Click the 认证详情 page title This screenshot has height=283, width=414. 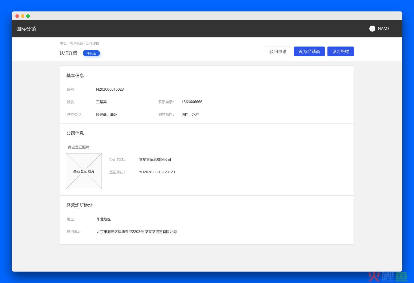pyautogui.click(x=69, y=53)
